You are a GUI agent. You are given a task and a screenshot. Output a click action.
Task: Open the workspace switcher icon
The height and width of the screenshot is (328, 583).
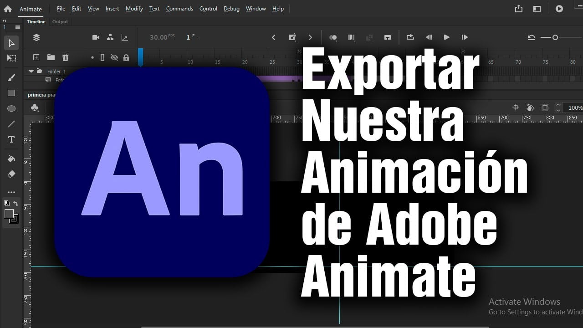[537, 9]
